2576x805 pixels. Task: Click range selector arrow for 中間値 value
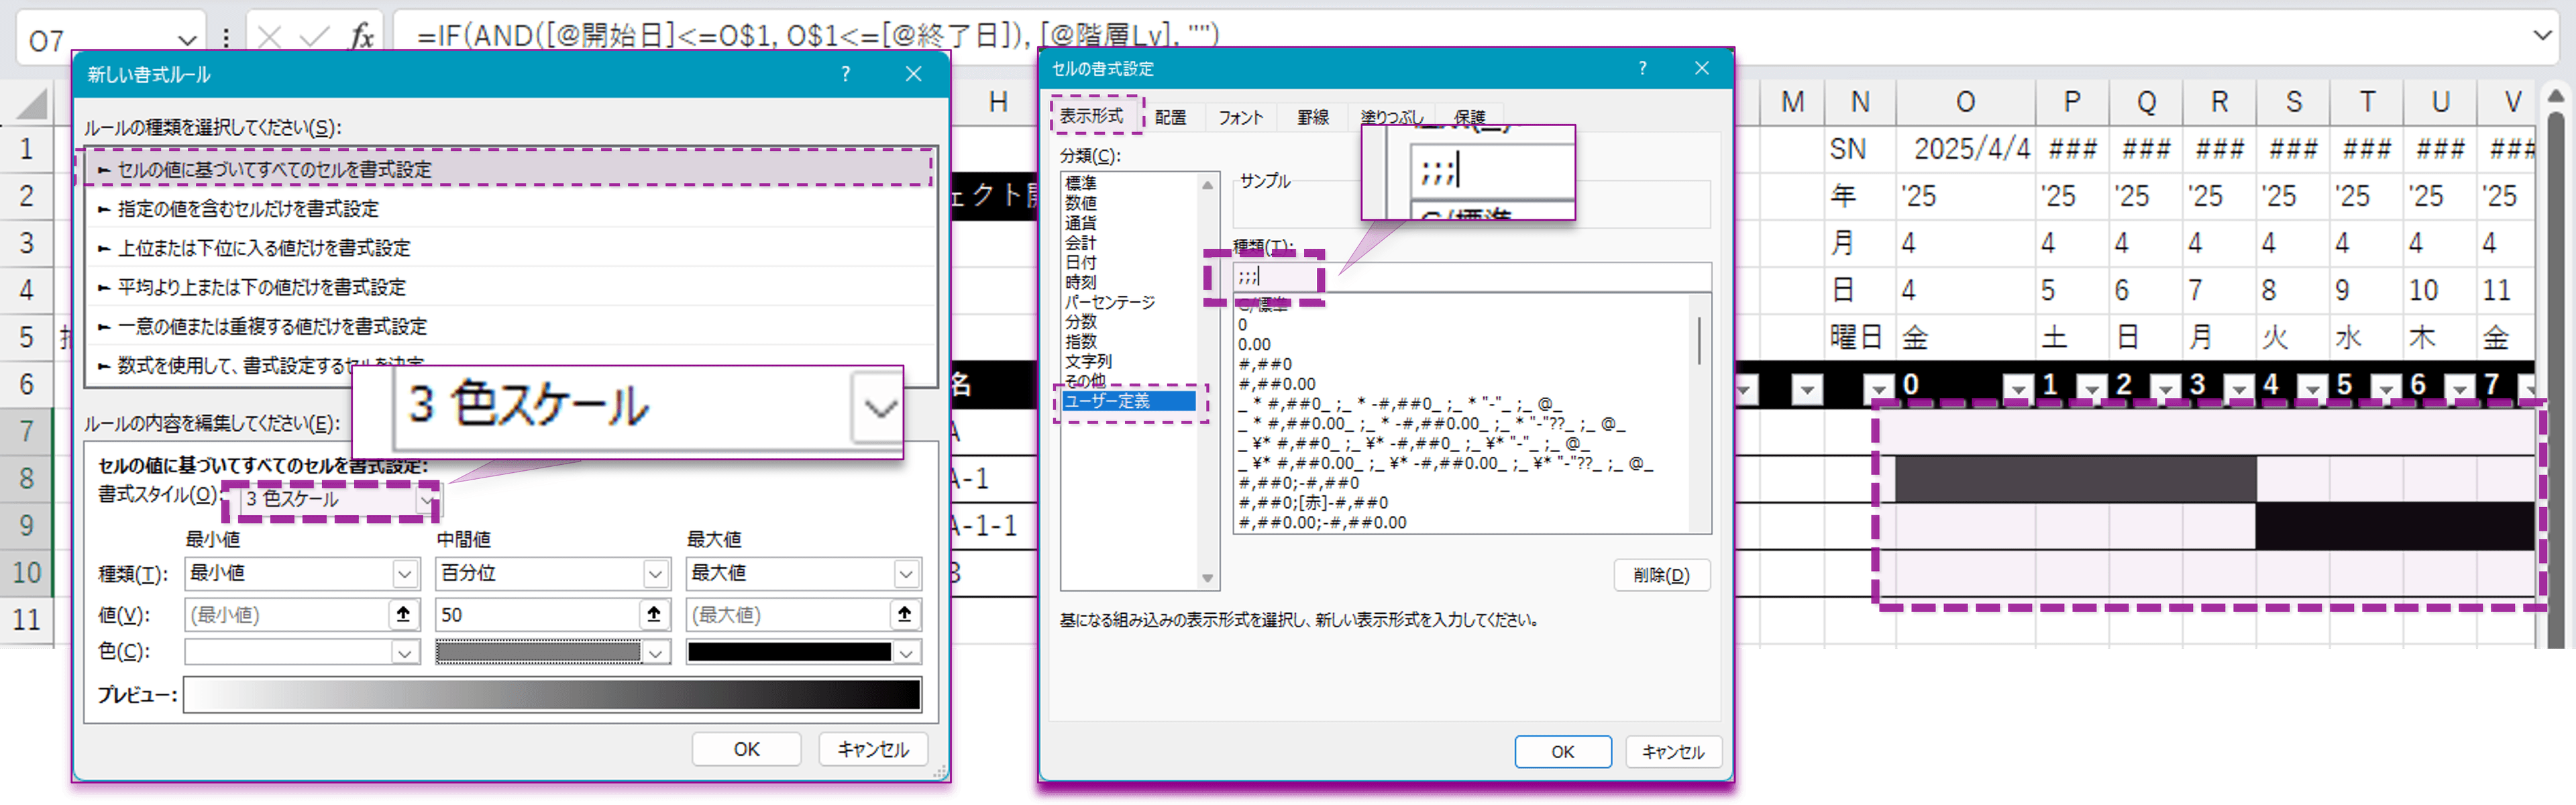click(654, 614)
